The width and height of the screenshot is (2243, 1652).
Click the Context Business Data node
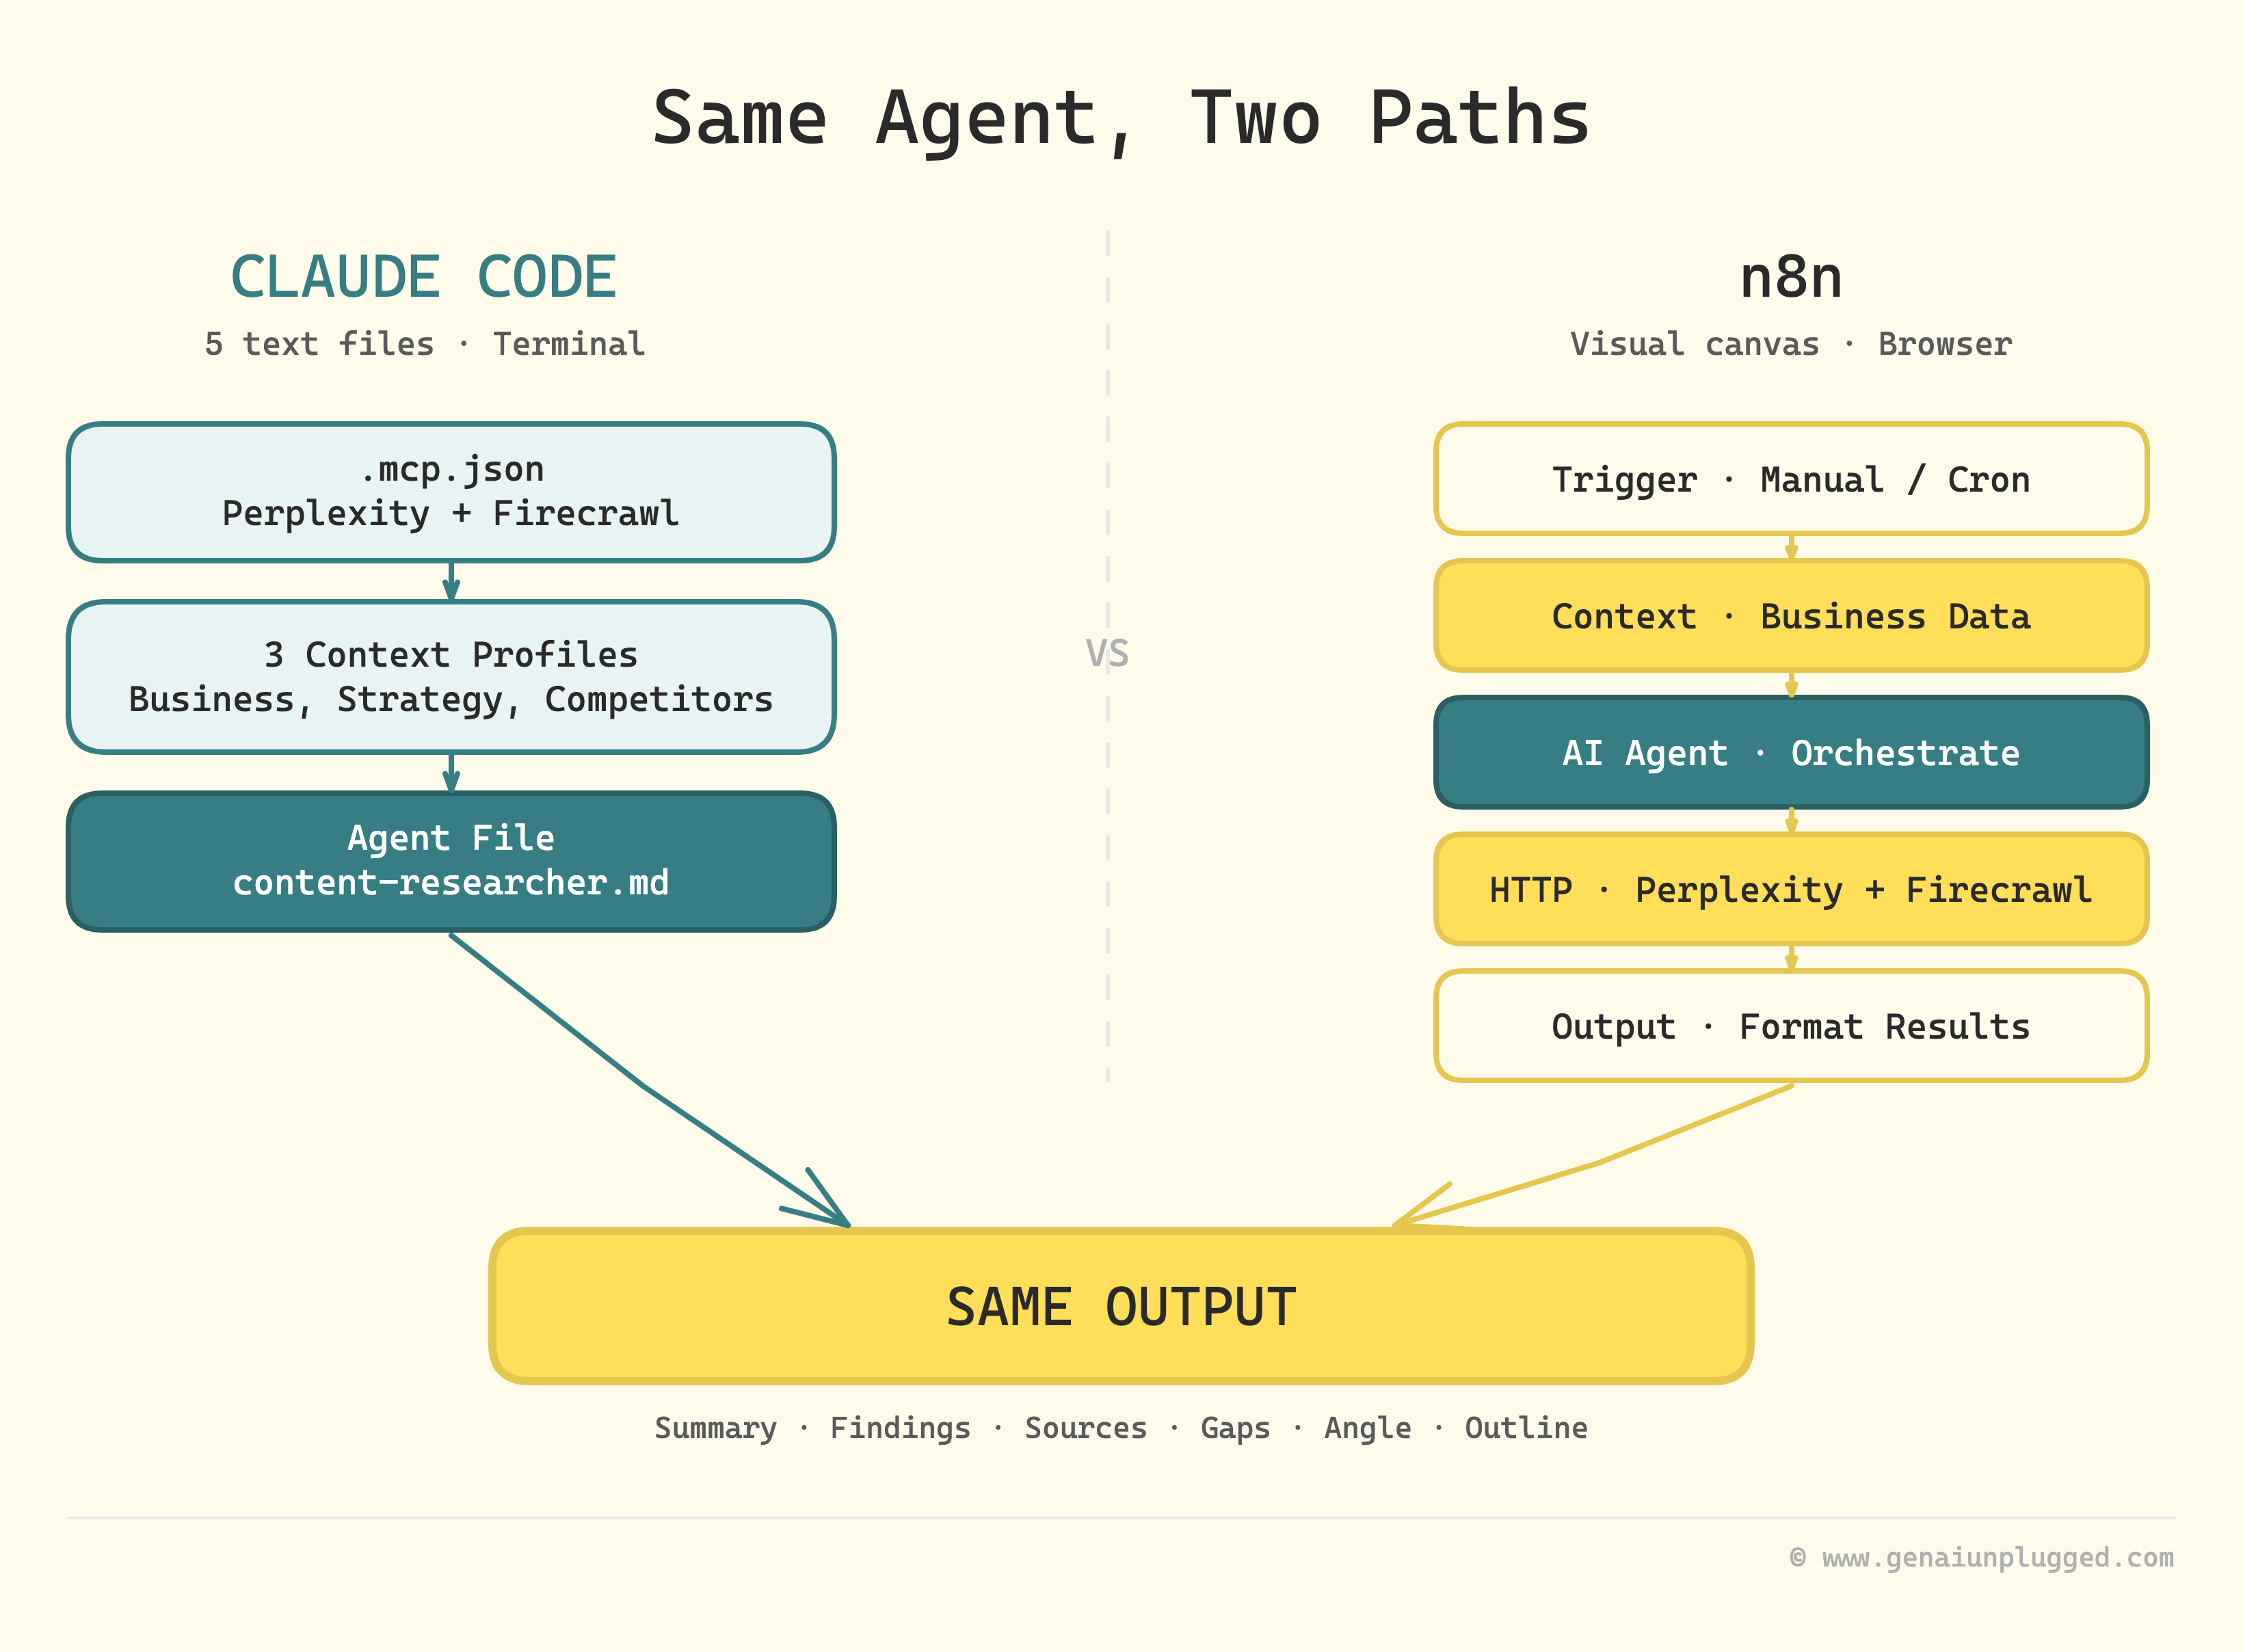1790,616
